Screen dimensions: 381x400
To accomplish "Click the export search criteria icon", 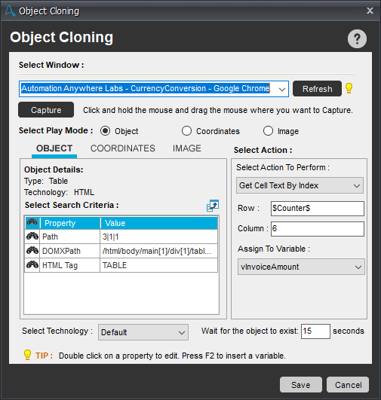I will tap(213, 206).
